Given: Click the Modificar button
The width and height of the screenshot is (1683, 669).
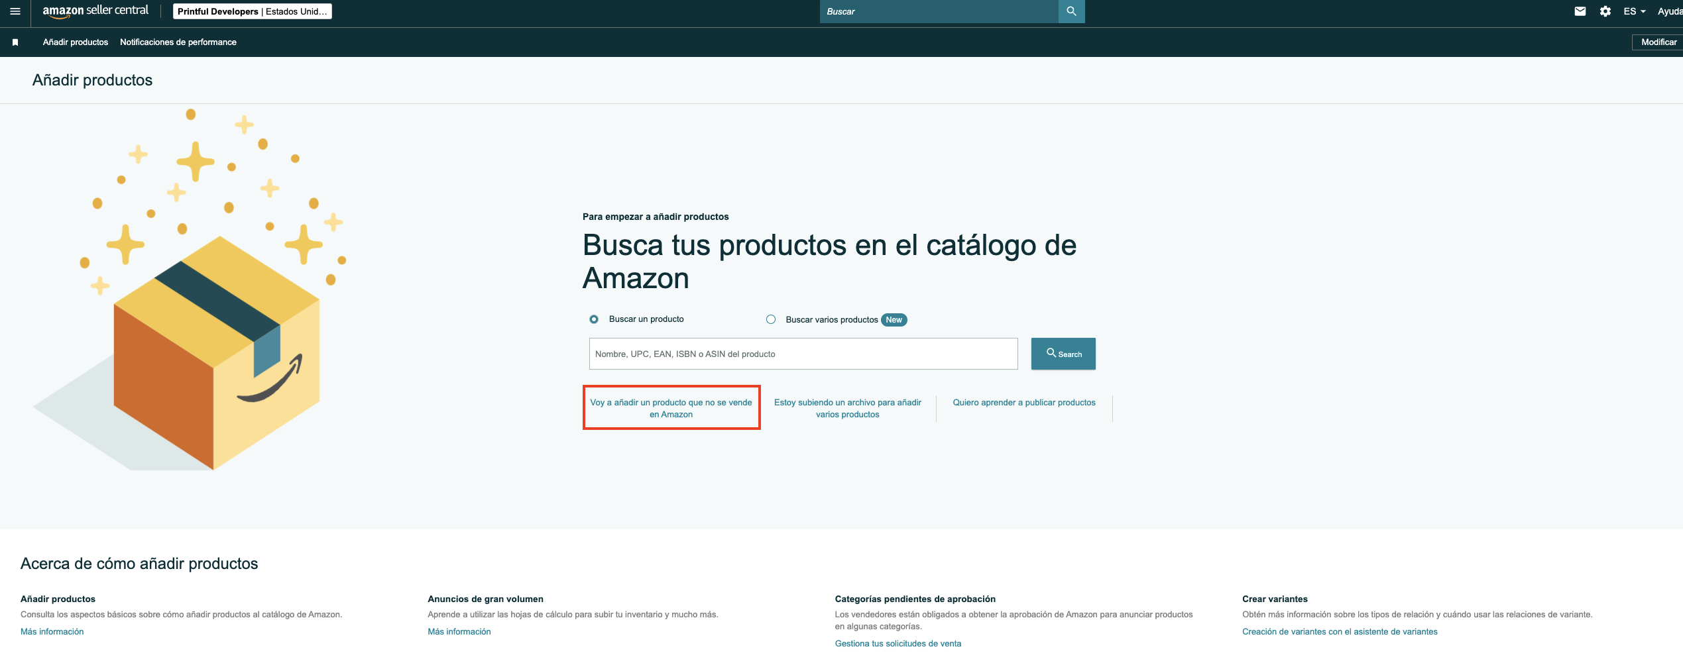Looking at the screenshot, I should [1658, 42].
